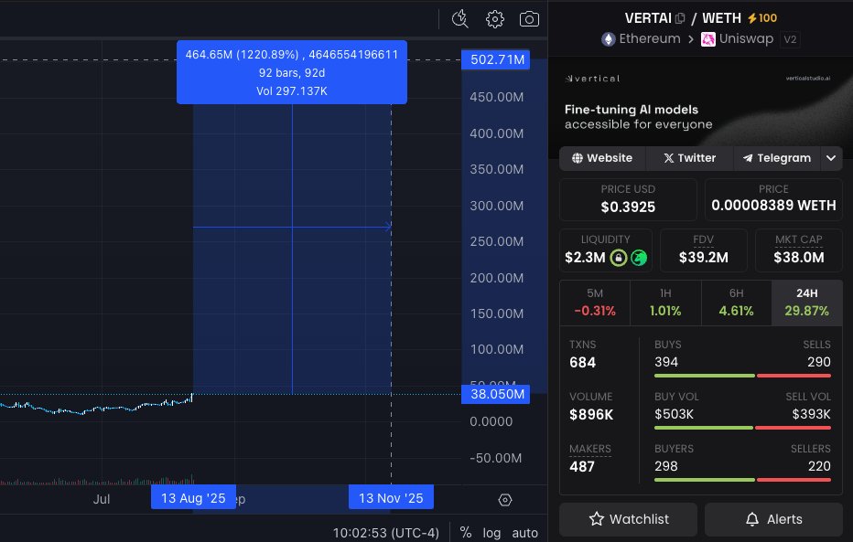Select the 6H timeframe tab
Screen dimensions: 853x542
pyautogui.click(x=736, y=303)
